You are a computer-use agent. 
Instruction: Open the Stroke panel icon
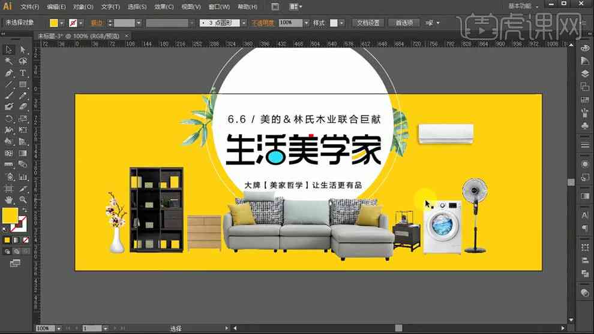[x=585, y=145]
